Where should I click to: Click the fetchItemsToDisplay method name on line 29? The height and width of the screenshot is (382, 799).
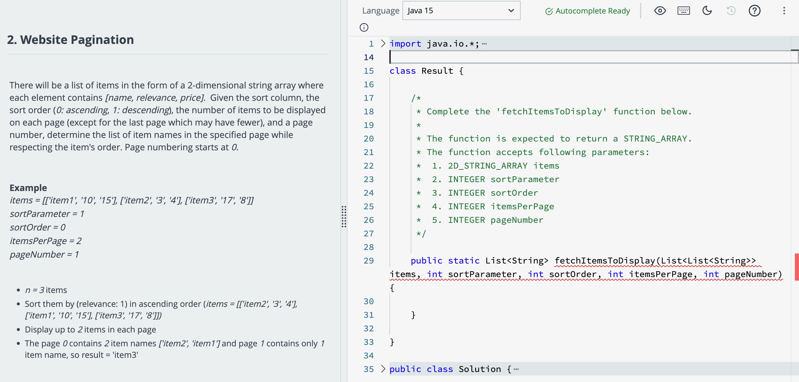click(x=604, y=261)
